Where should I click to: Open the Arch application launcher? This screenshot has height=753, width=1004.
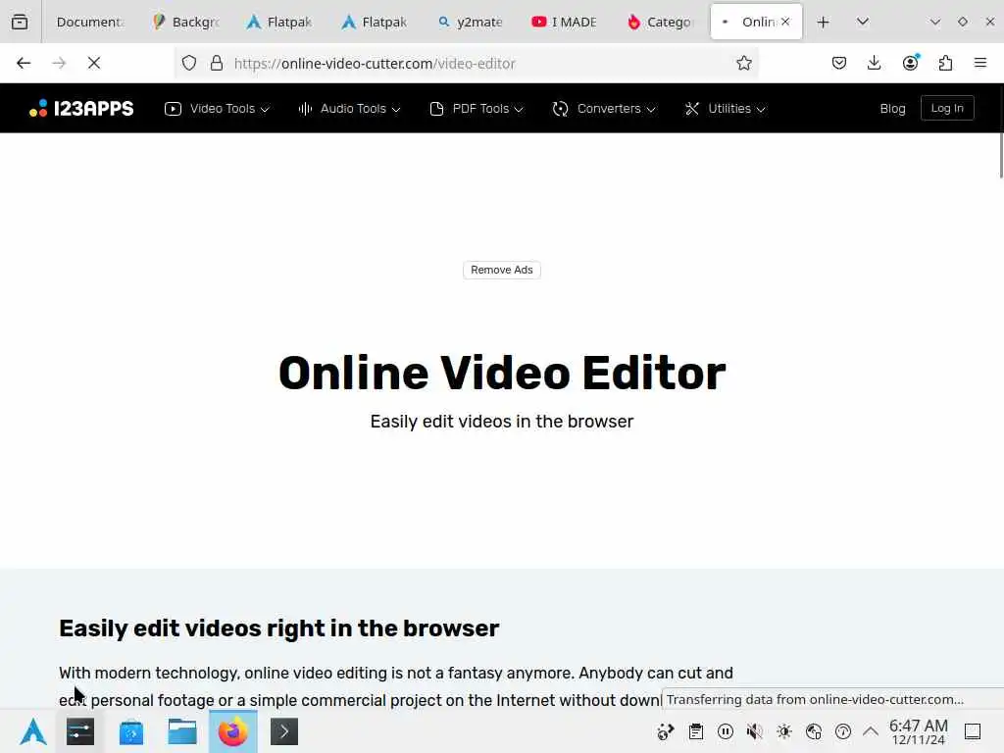[x=33, y=731]
